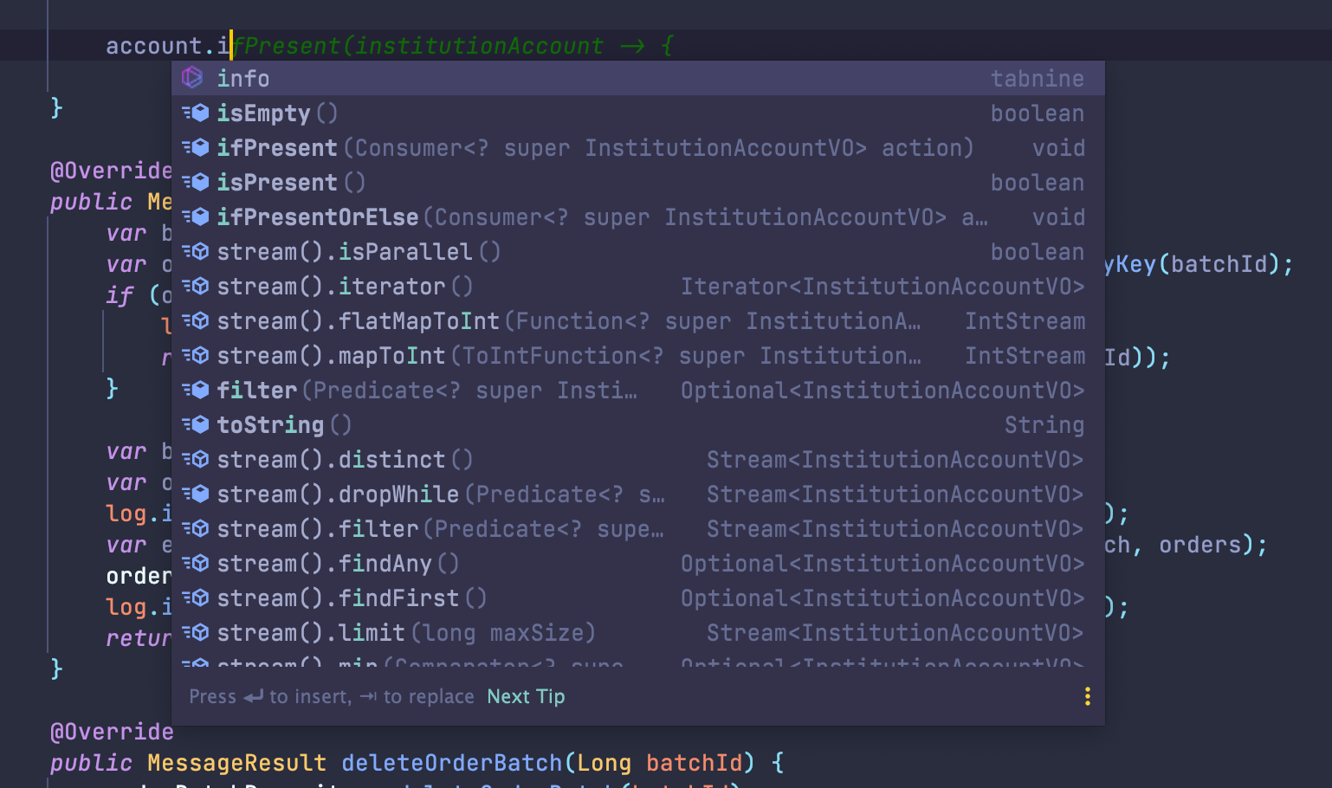
Task: Click the tabnine label on the info row
Action: click(x=1038, y=78)
